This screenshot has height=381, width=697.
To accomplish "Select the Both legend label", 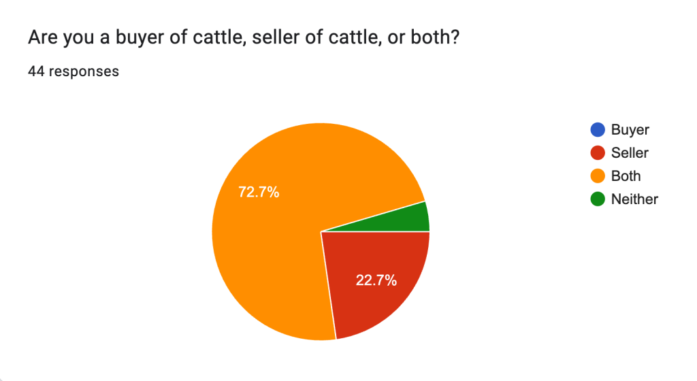I will pos(626,176).
